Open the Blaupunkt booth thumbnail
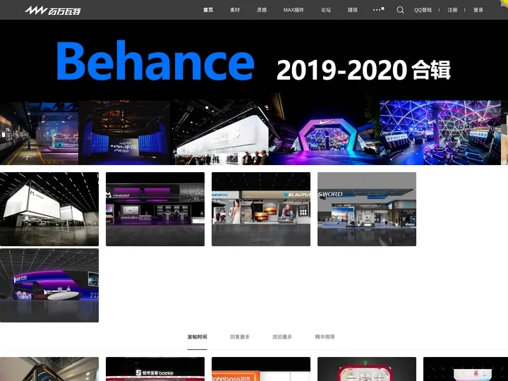 point(261,209)
